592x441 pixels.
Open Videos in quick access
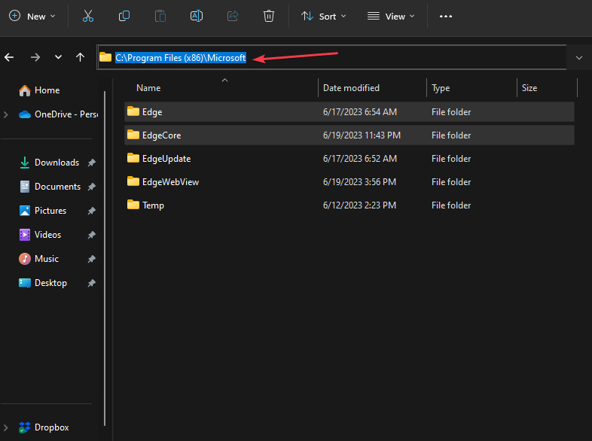tap(40, 235)
